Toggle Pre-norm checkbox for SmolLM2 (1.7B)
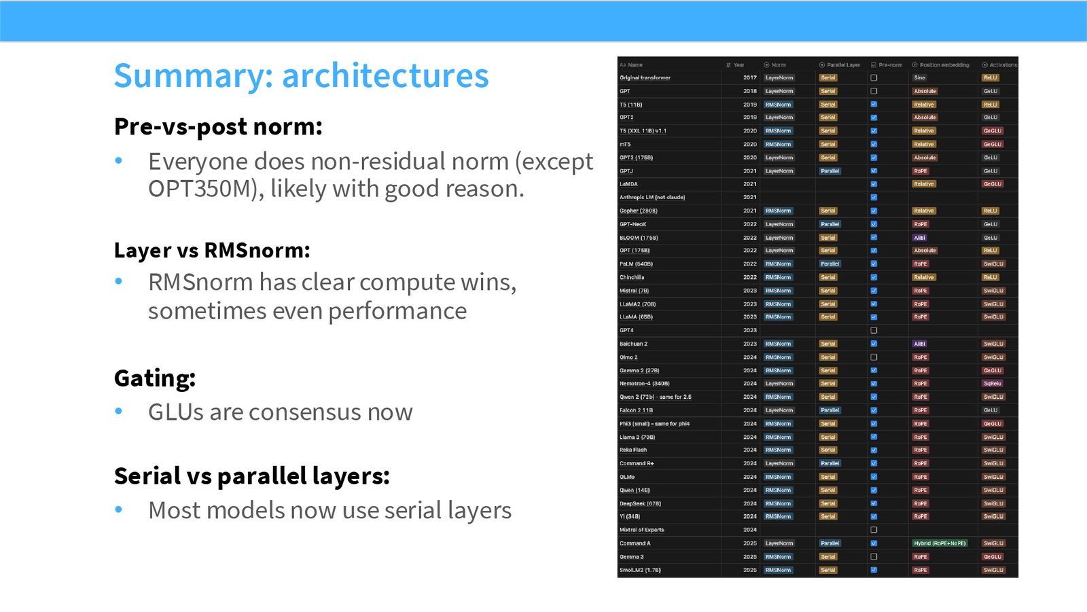The width and height of the screenshot is (1087, 612). click(x=874, y=570)
